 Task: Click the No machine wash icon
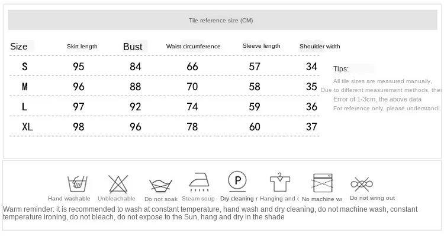point(322,183)
